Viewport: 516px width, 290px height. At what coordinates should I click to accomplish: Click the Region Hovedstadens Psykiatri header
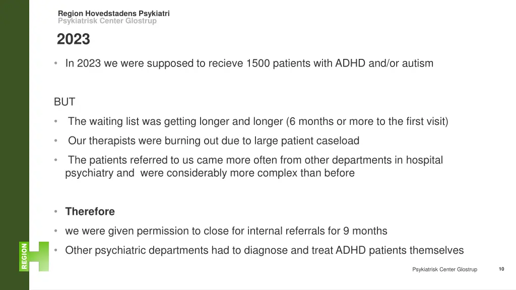(114, 14)
